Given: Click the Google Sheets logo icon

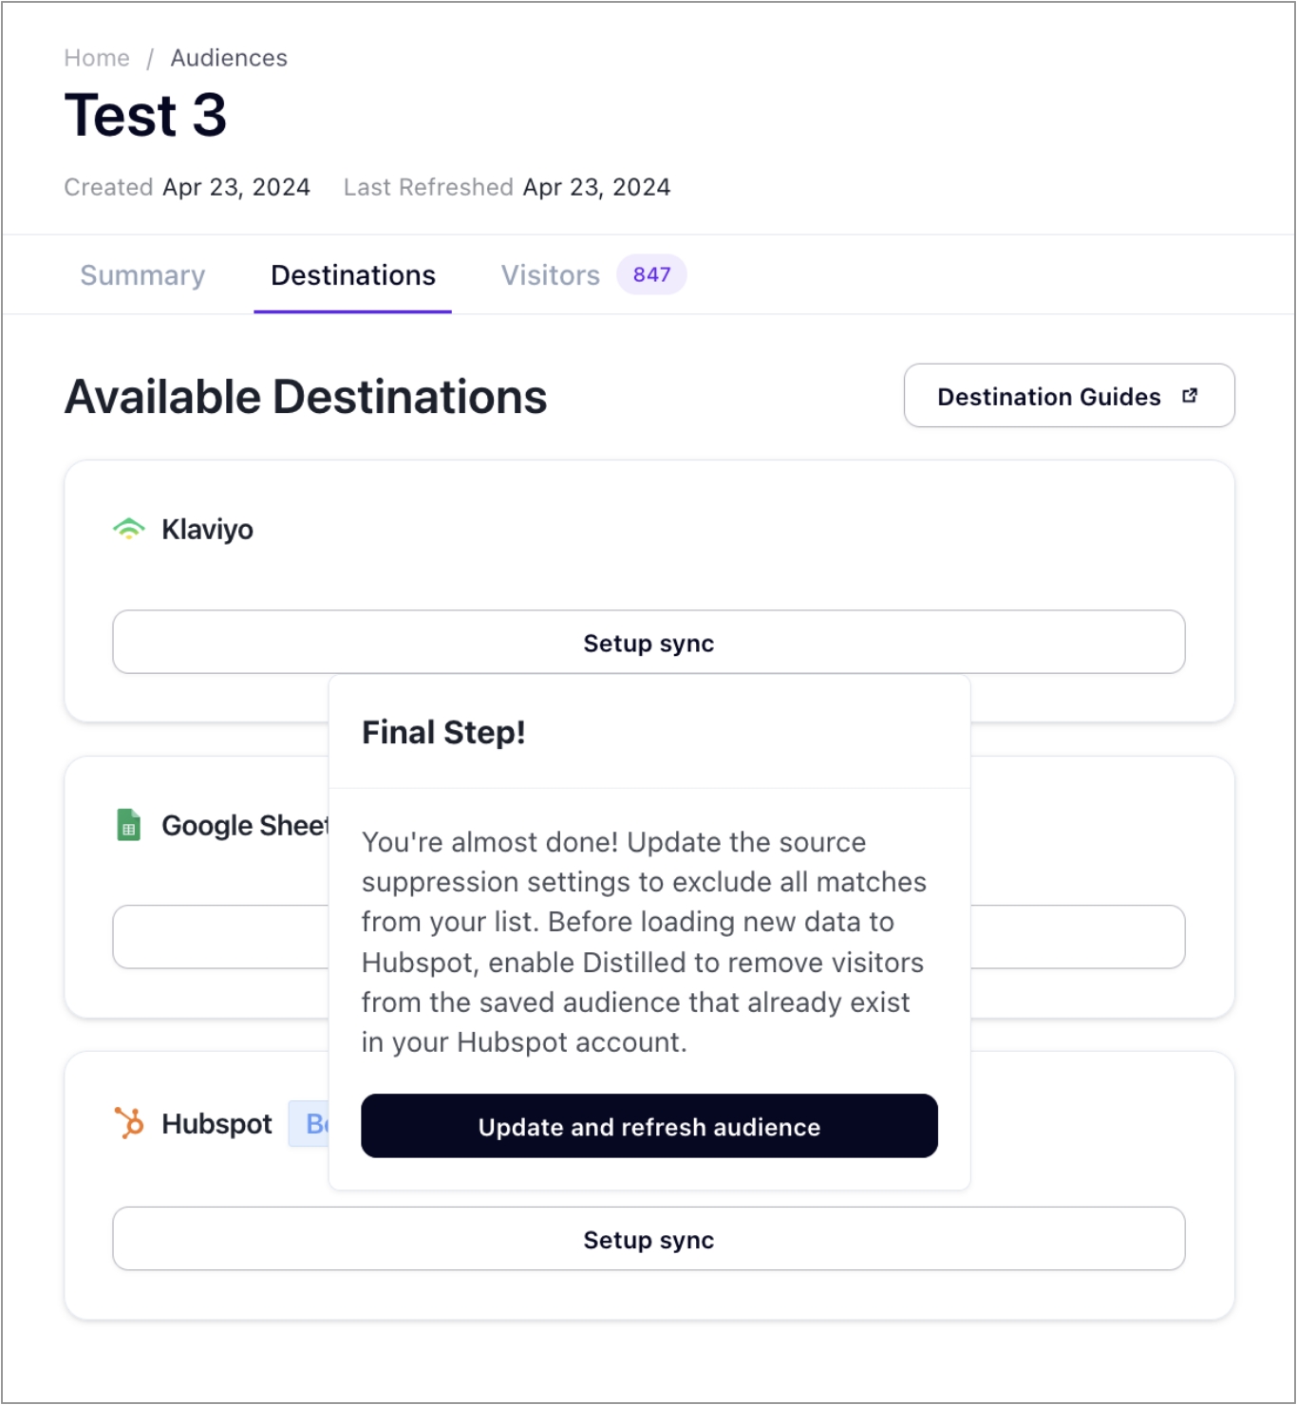Looking at the screenshot, I should tap(128, 825).
